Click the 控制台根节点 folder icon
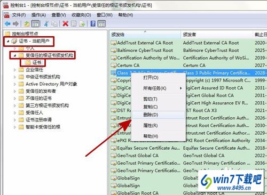 [x=7, y=34]
